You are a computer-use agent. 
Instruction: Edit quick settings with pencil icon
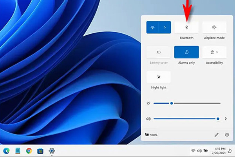217,135
